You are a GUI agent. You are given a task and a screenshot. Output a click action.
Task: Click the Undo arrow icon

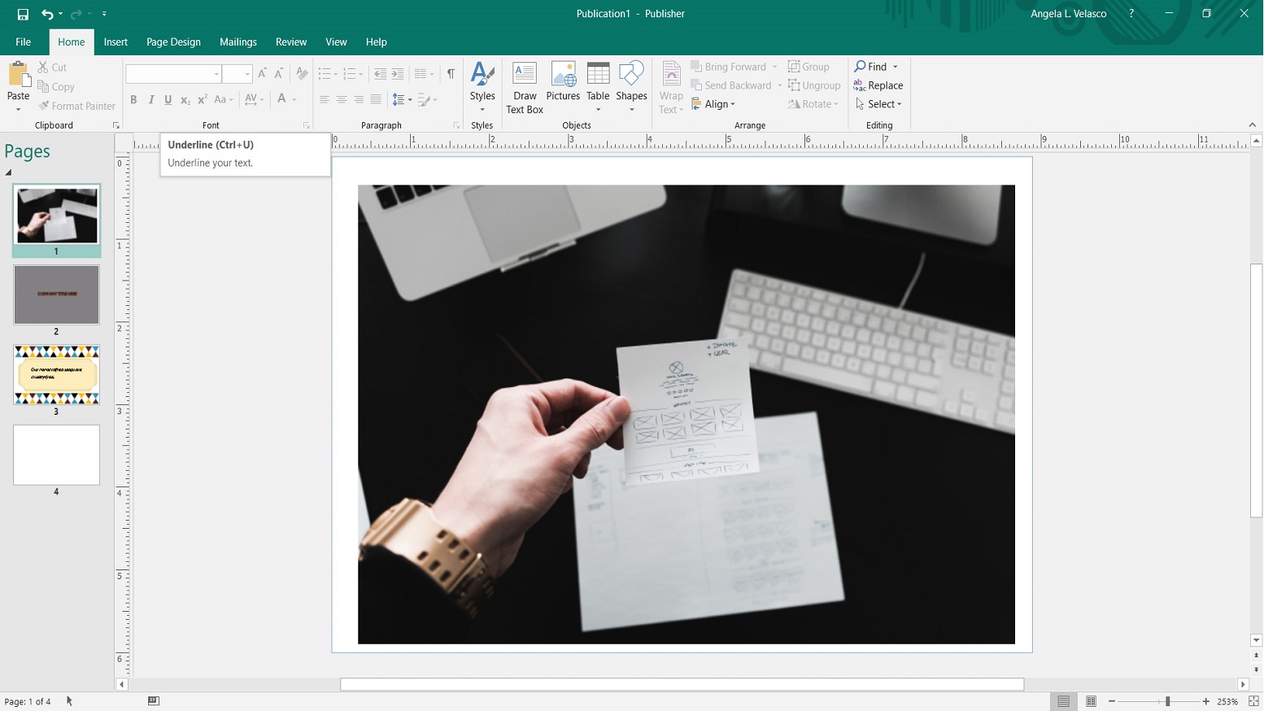(47, 14)
